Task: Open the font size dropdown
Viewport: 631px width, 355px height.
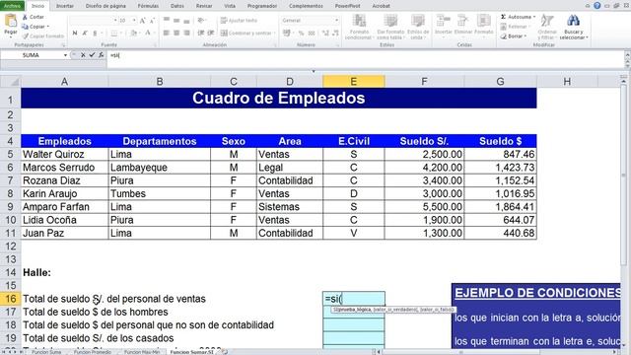Action: pos(134,21)
